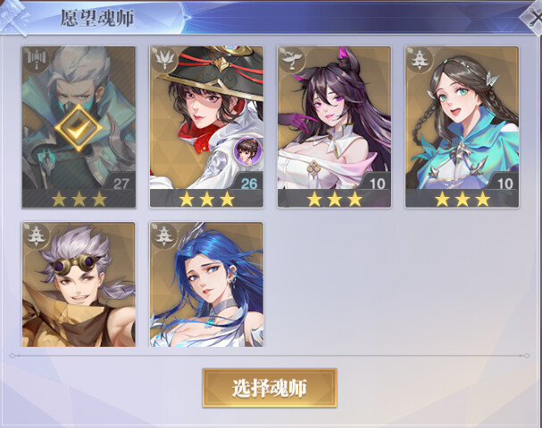Select the purple-haired fox-eared girl card
Image resolution: width=542 pixels, height=428 pixels.
[334, 127]
